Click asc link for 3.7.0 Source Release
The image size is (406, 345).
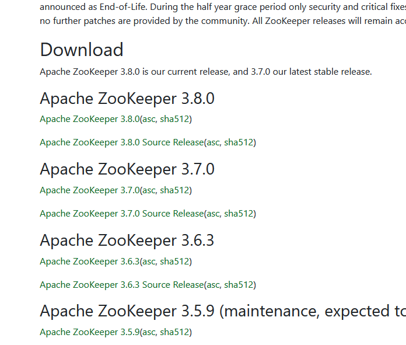[213, 214]
